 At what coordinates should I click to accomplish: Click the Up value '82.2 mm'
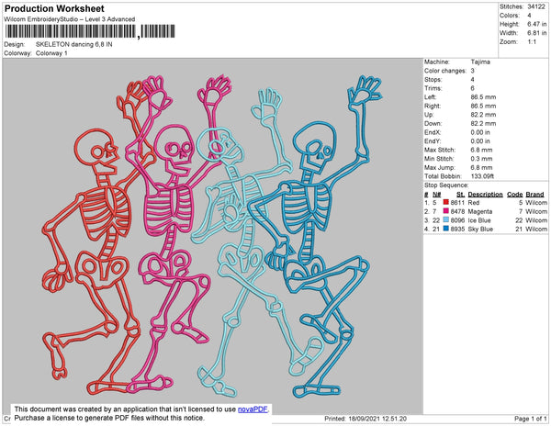tap(483, 115)
